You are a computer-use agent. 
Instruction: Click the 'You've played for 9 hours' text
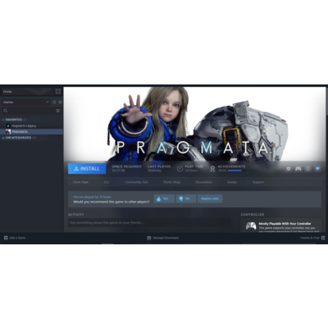92,197
